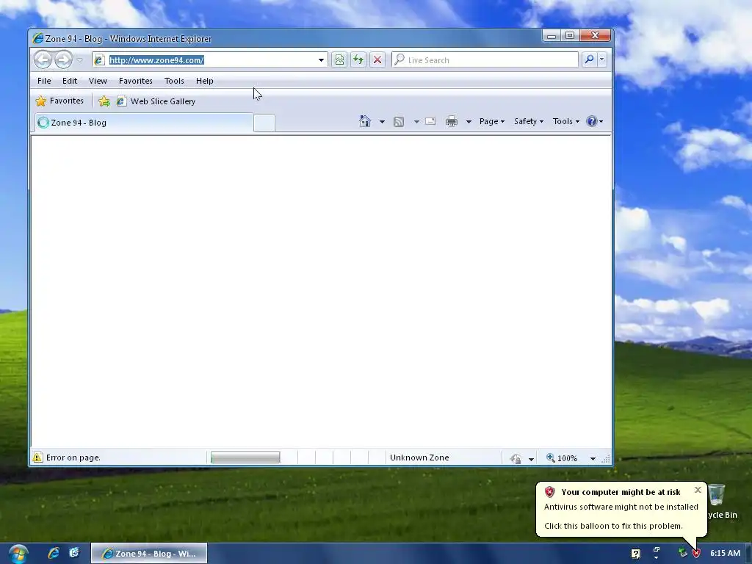Screen dimensions: 752x564
Task: Close the security warning balloon
Action: click(x=698, y=490)
